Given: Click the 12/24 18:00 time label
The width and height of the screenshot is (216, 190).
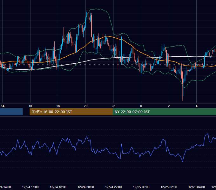Looking at the screenshot, I should pyautogui.click(x=58, y=187).
